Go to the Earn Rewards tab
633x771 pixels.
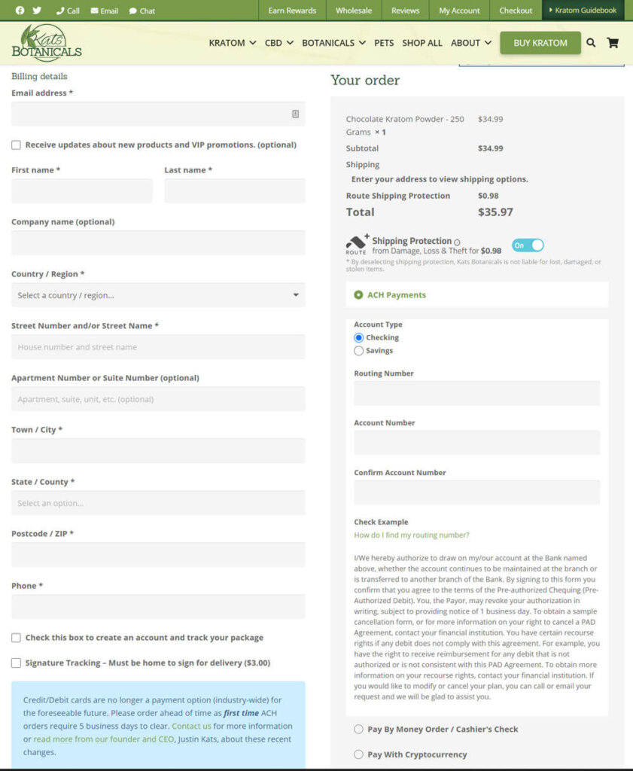tap(292, 11)
